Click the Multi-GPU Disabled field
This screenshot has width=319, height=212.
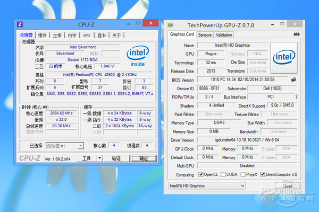(x=247, y=166)
